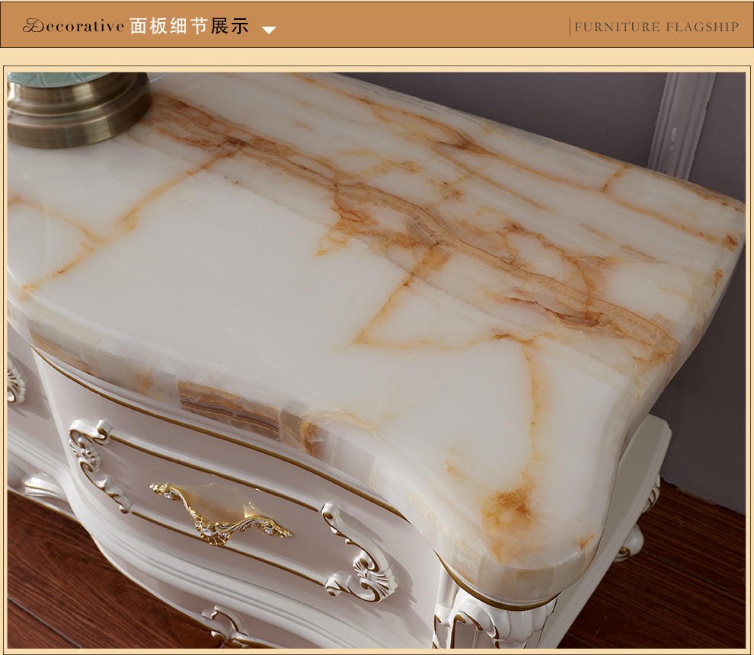This screenshot has width=754, height=655.
Task: Click the white wall molding strip
Action: 679,122
